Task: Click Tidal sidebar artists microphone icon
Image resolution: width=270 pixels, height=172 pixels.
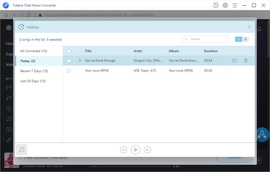Action: [9, 140]
